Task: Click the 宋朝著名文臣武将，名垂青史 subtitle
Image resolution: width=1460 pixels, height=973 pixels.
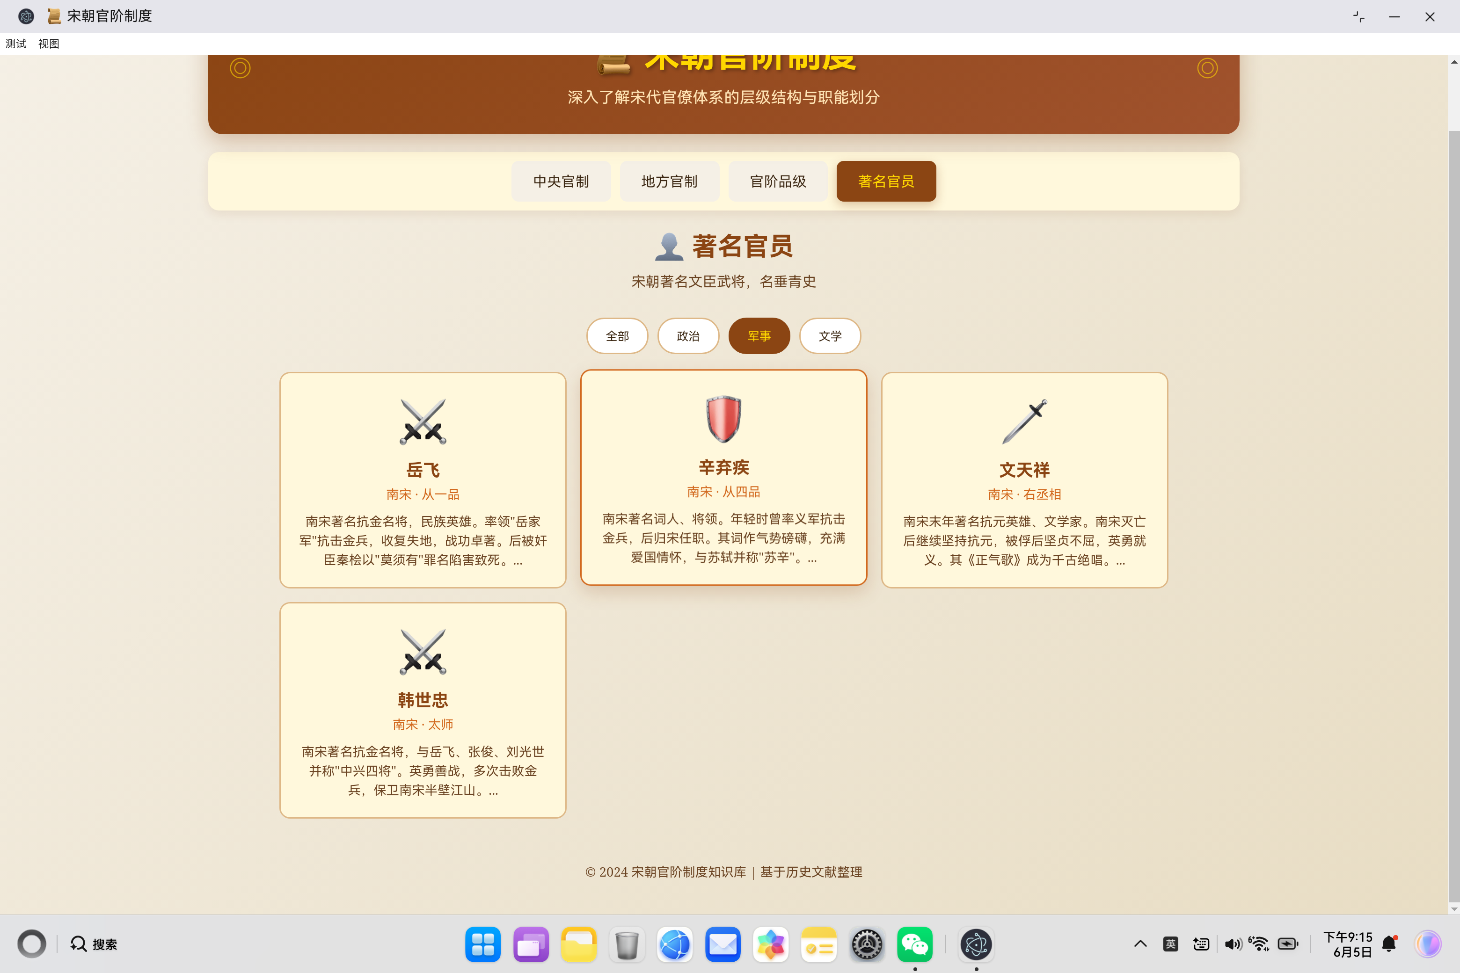Action: coord(723,282)
